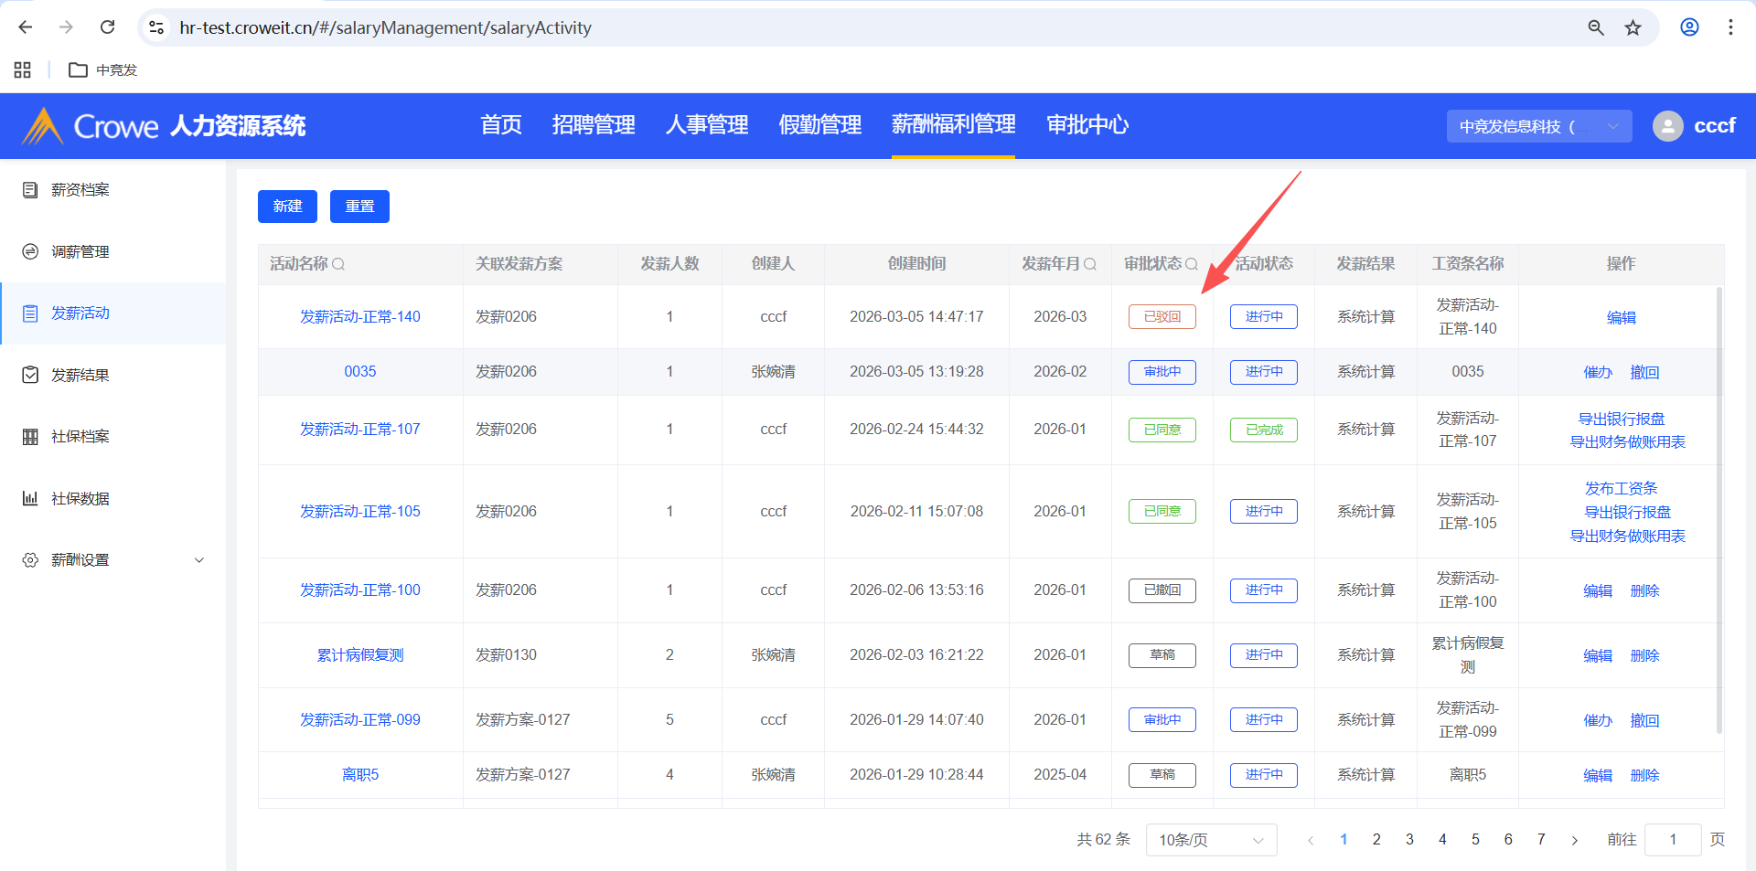Viewport: 1756px width, 871px height.
Task: Click search icon beside 审批状态 column header
Action: click(1192, 264)
